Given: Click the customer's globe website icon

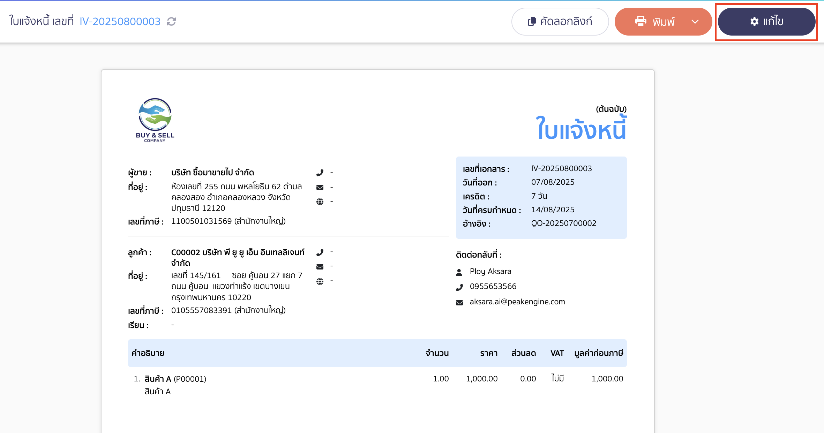Looking at the screenshot, I should click(320, 281).
